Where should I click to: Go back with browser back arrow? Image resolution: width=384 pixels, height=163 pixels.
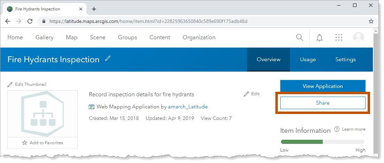[8, 21]
